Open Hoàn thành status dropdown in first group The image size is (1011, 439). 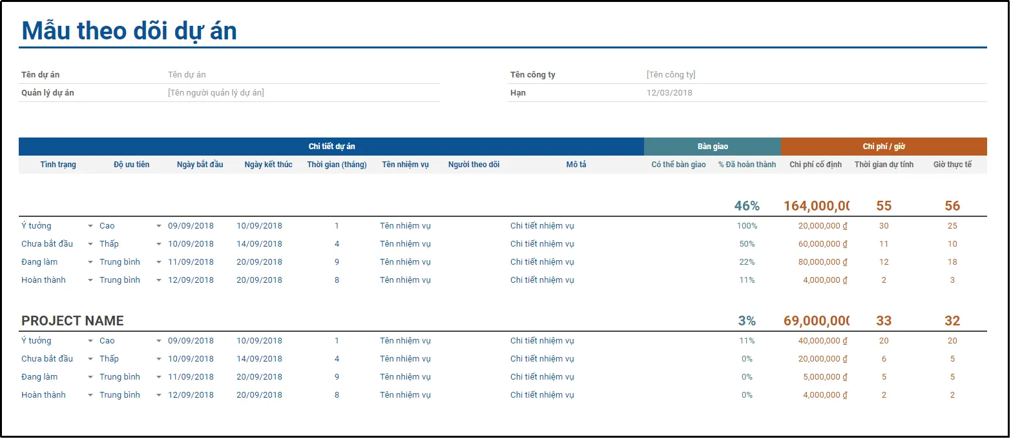click(90, 280)
